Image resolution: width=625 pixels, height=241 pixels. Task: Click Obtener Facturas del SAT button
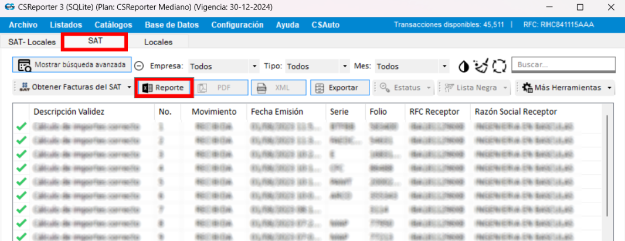pyautogui.click(x=70, y=87)
